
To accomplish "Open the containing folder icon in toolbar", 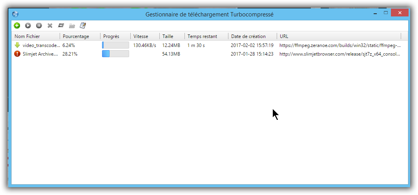I will pos(72,25).
